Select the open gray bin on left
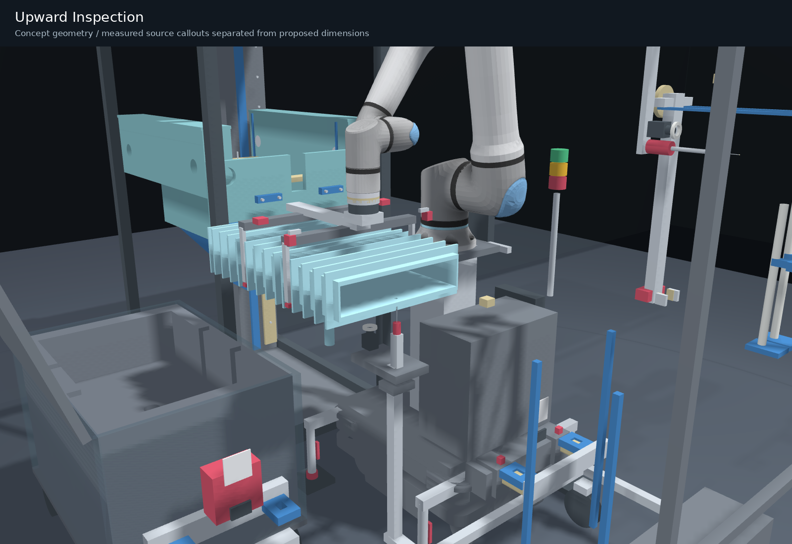This screenshot has width=792, height=544. coord(148,410)
